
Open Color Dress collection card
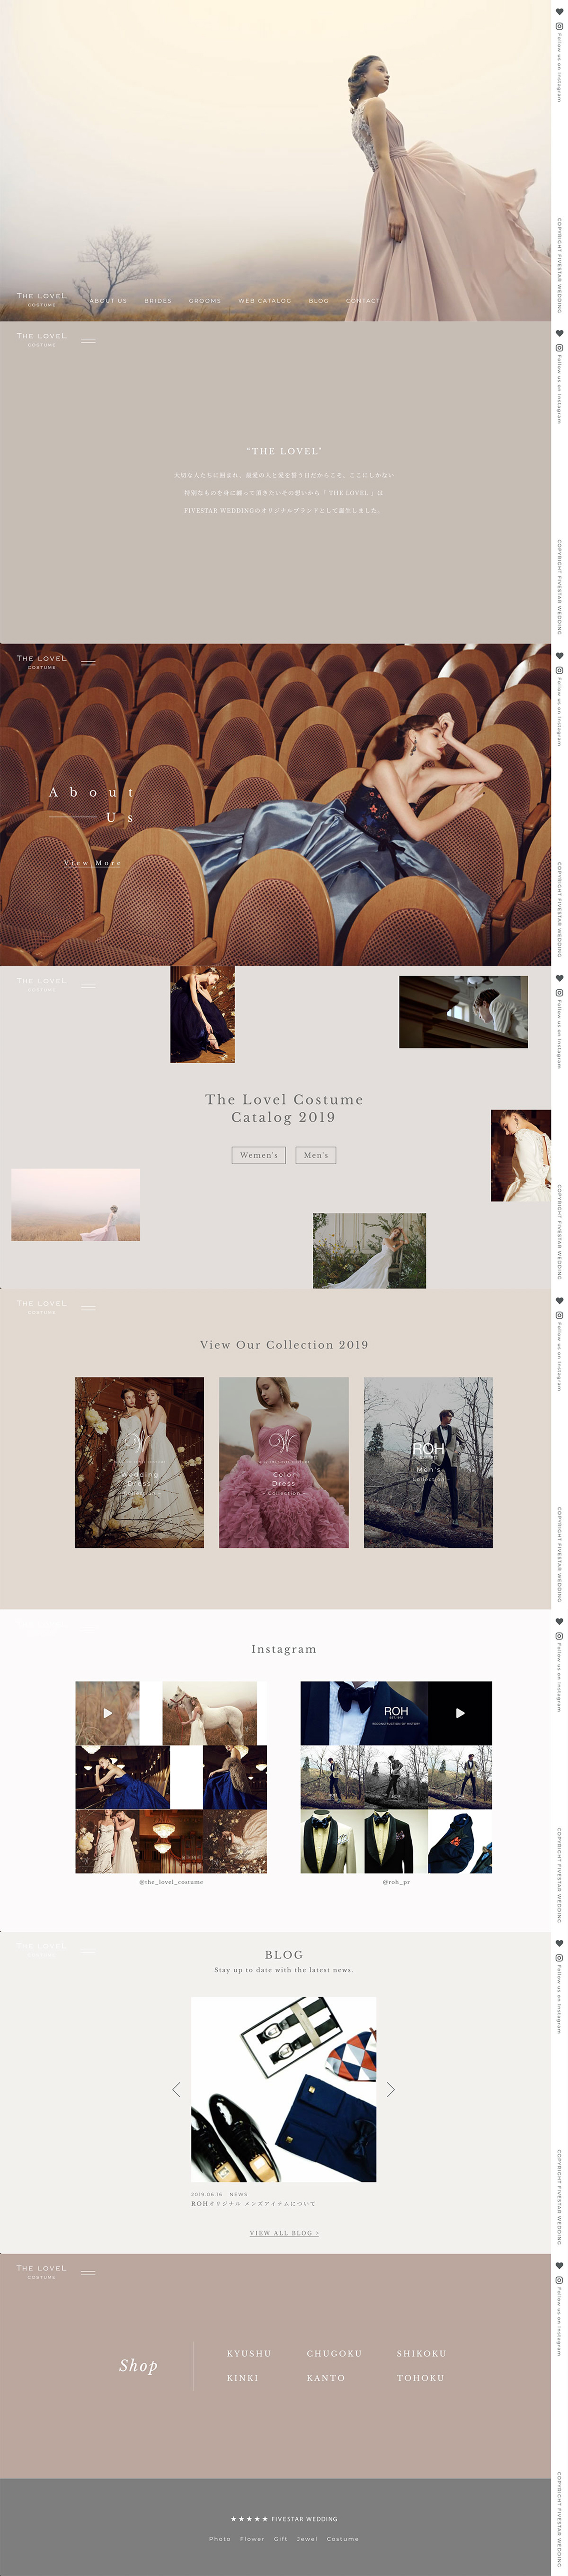(x=284, y=1462)
